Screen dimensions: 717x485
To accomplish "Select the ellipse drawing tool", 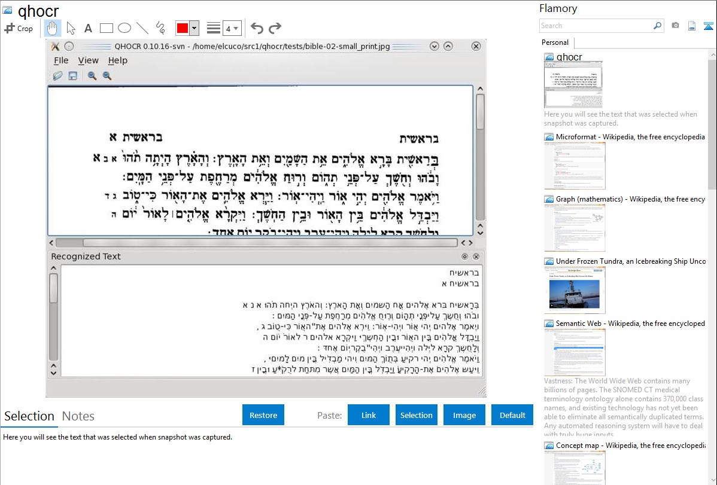I will click(x=124, y=28).
